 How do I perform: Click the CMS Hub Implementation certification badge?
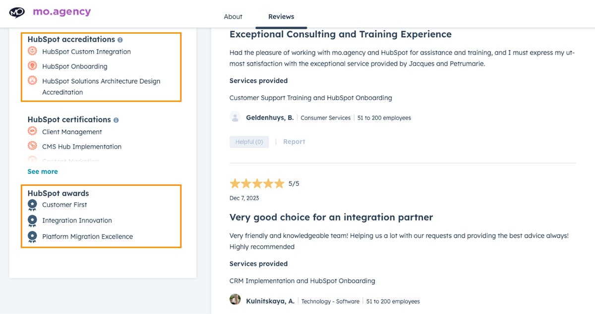click(32, 147)
